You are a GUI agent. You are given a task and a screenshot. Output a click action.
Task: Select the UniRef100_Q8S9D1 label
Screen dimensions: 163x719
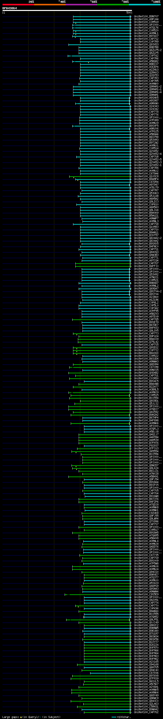click(146, 401)
